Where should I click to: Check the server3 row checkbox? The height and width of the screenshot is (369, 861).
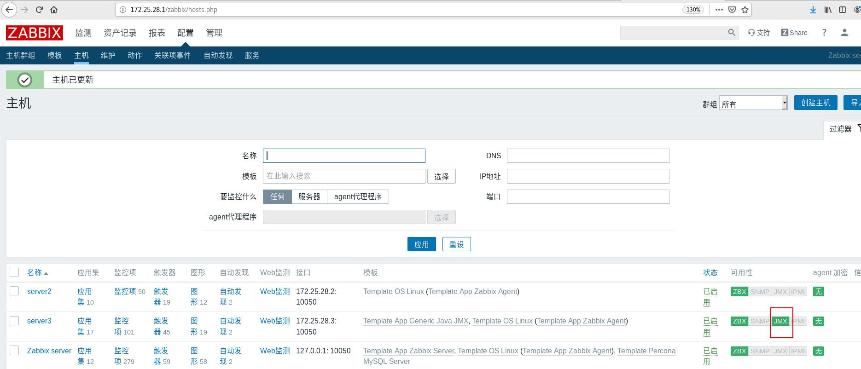(14, 321)
